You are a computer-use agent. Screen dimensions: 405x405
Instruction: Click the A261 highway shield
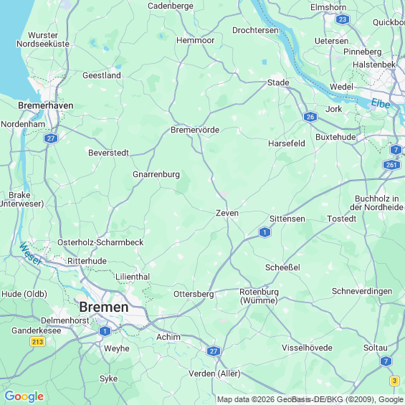click(x=391, y=165)
